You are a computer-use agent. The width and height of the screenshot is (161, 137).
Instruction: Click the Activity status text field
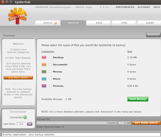81,135
